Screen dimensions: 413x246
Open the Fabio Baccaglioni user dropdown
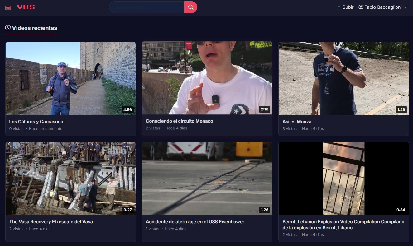click(x=383, y=7)
